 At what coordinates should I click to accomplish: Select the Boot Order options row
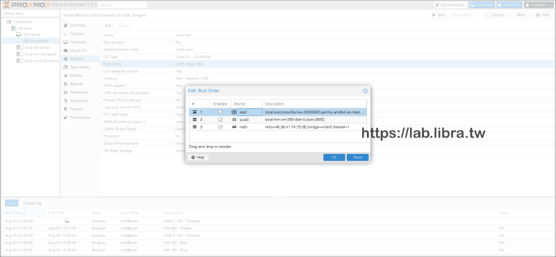[327, 64]
